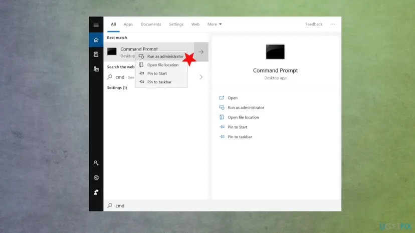Image resolution: width=415 pixels, height=233 pixels.
Task: Open the Settings gear in the sidebar
Action: (x=96, y=177)
